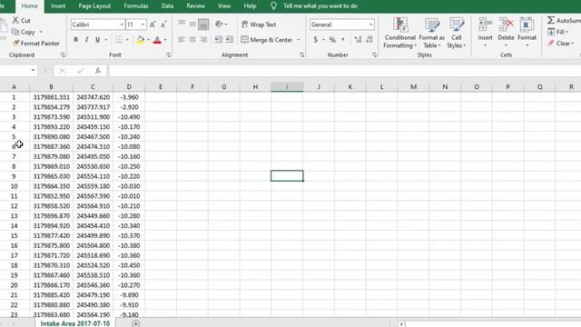
Task: Open Font dialog launcher
Action: point(168,54)
